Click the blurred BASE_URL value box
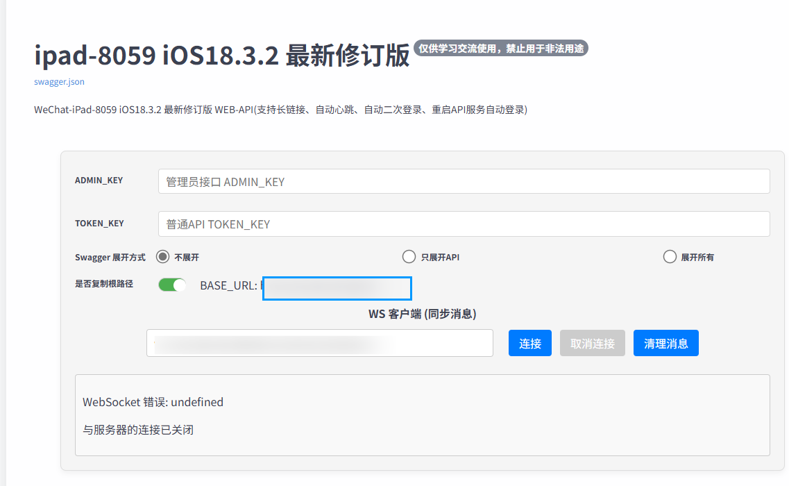789x486 pixels. coord(337,288)
